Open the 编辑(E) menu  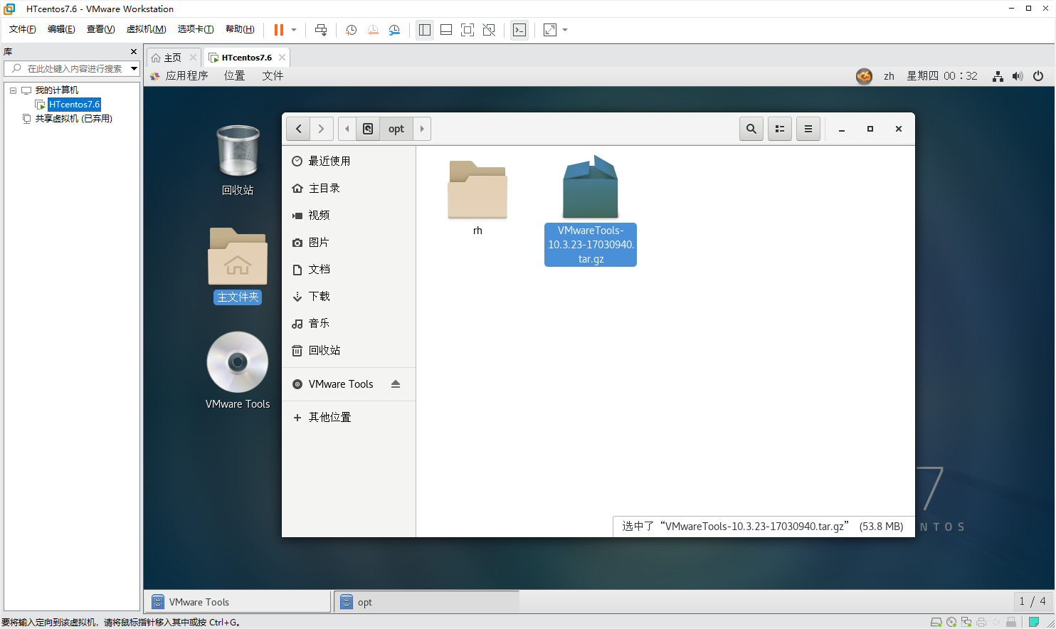point(61,29)
